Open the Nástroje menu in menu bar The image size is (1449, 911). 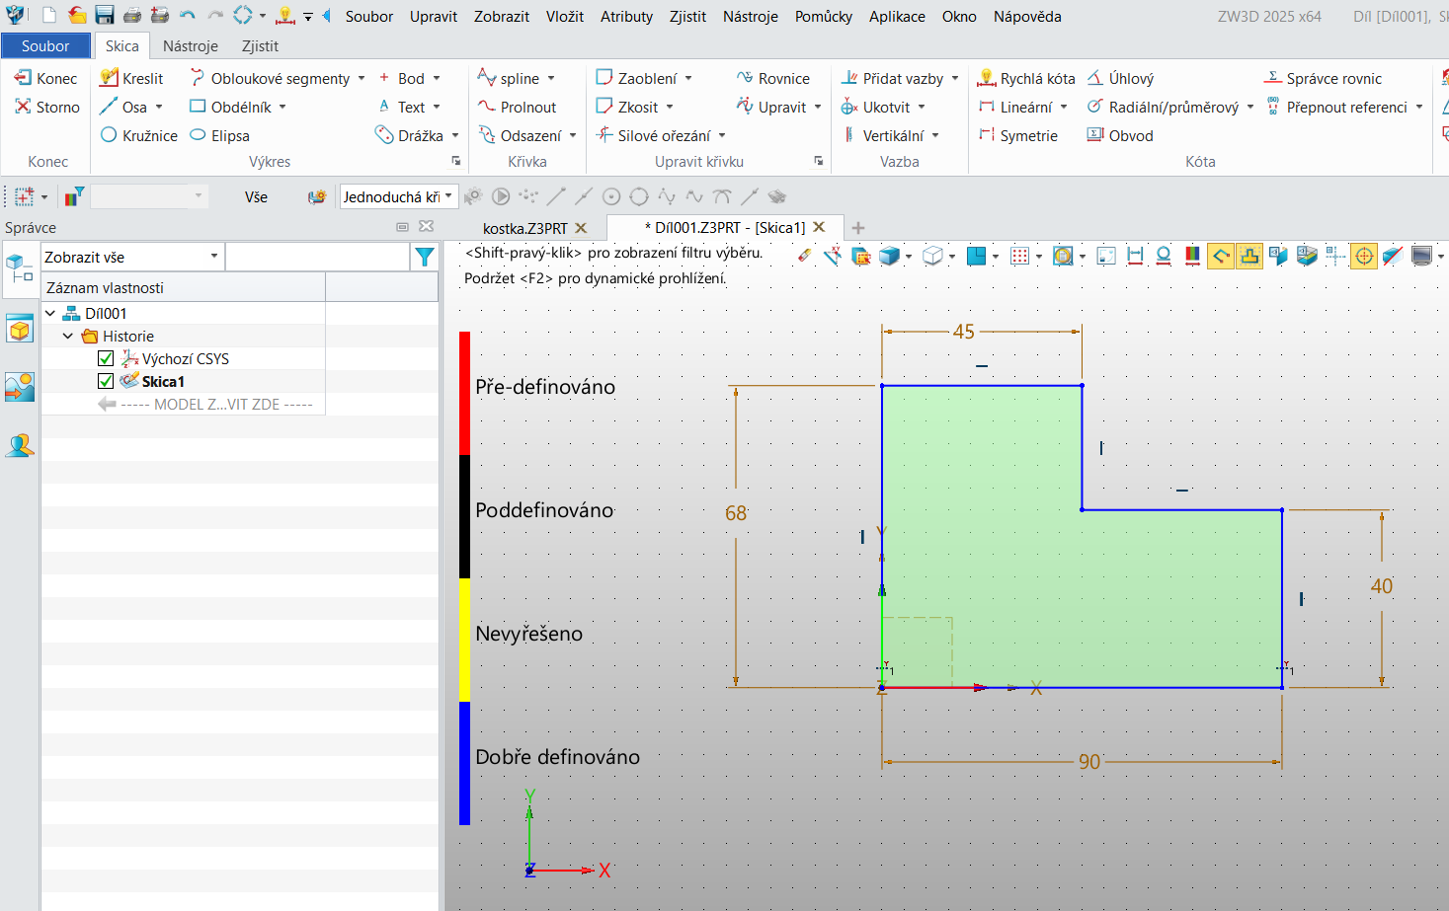[x=750, y=17]
